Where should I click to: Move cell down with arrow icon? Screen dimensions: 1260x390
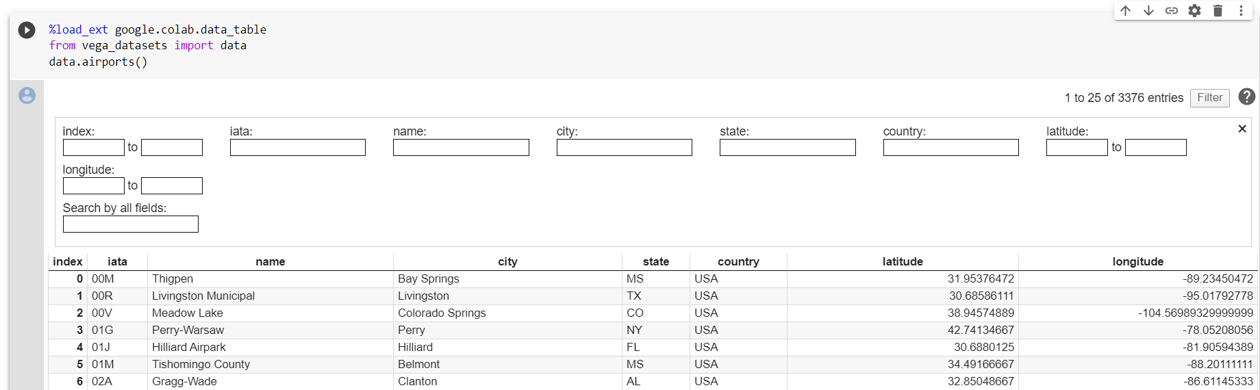1148,11
